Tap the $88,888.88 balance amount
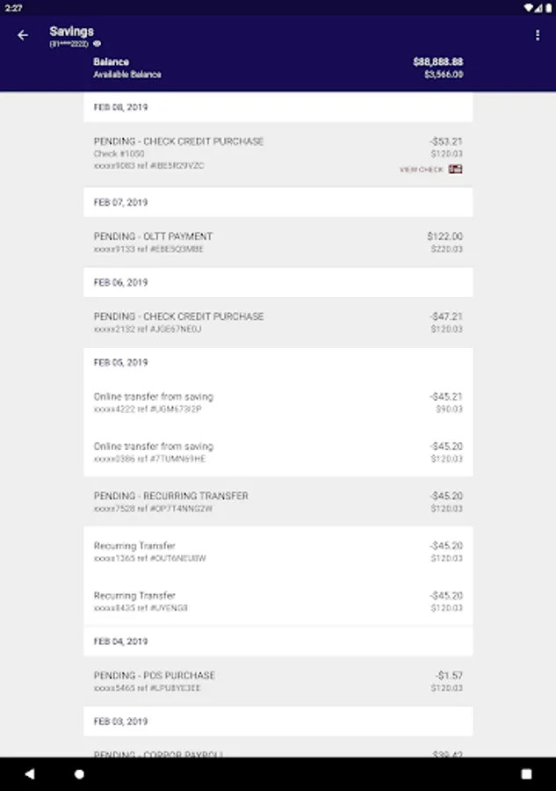Image resolution: width=556 pixels, height=791 pixels. point(437,62)
